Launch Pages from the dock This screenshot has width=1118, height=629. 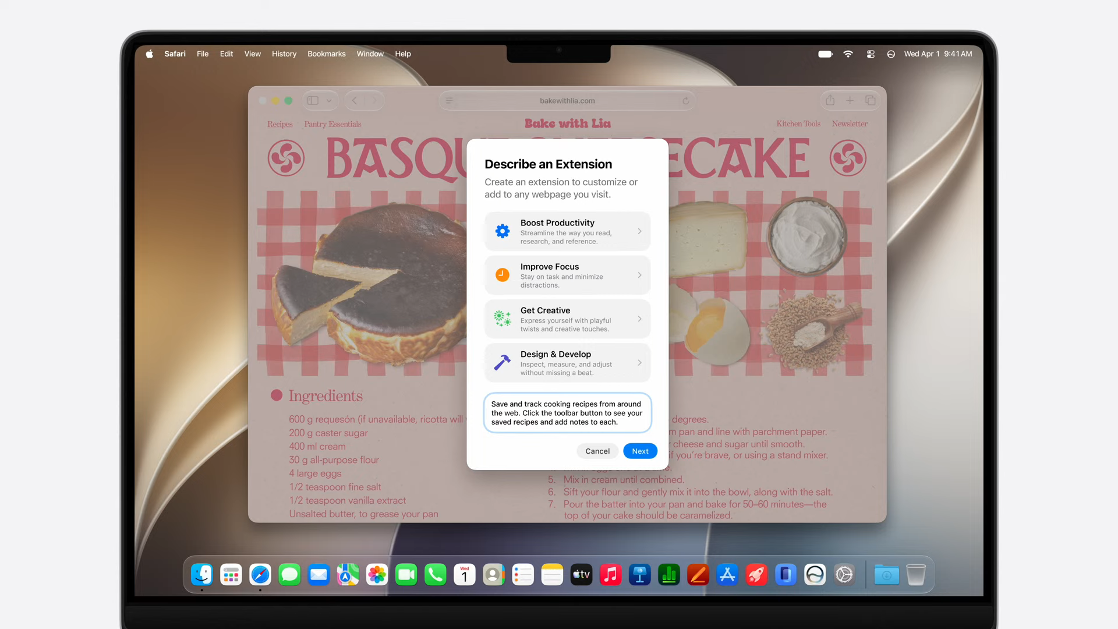[x=698, y=575]
